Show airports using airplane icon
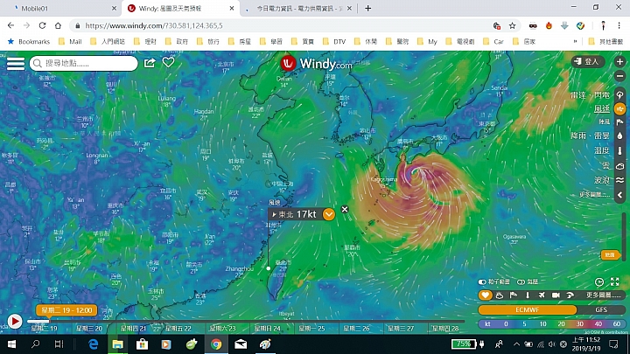Screen dimensions: 630x354 (x=542, y=295)
